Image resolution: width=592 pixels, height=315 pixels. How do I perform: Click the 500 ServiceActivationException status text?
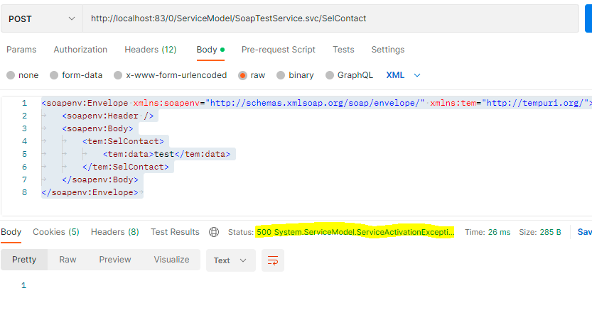(355, 232)
